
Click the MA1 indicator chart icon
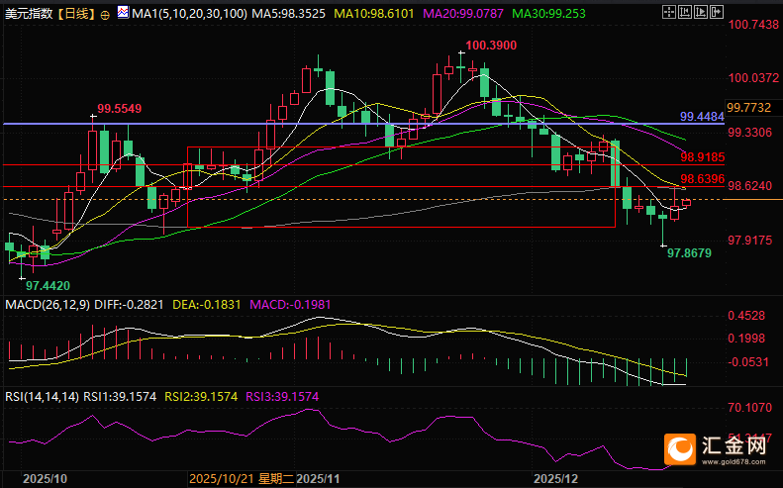tap(123, 13)
